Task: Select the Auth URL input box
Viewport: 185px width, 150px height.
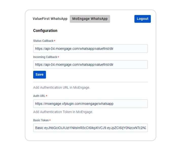Action: (90, 104)
